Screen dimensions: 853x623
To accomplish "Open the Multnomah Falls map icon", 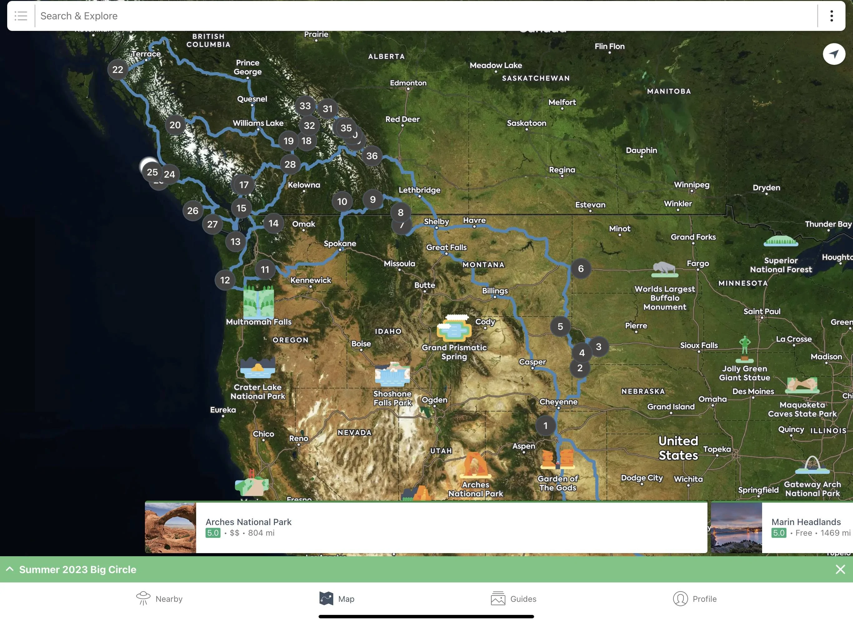I will (259, 302).
